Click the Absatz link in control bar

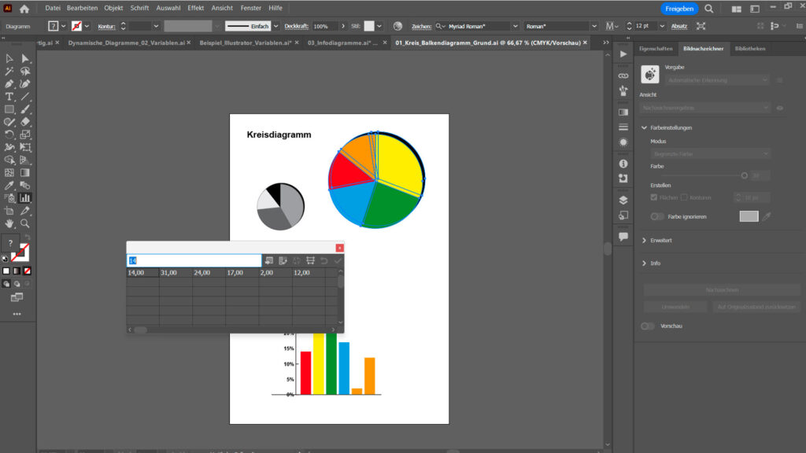tap(679, 26)
